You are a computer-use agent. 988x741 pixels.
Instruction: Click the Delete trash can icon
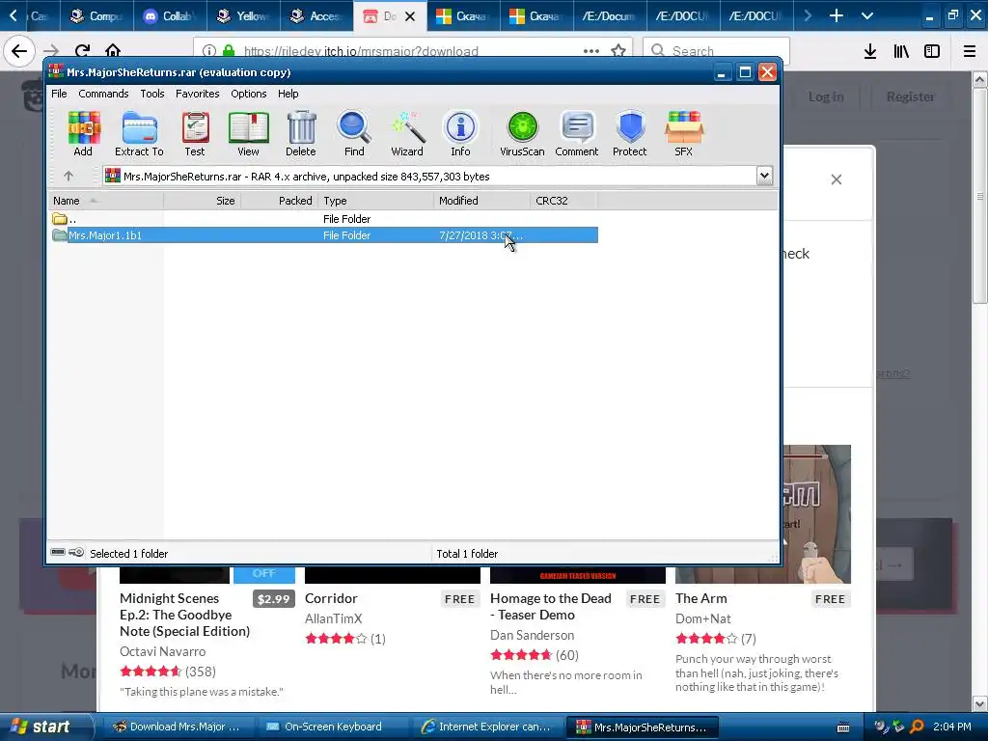pyautogui.click(x=301, y=133)
